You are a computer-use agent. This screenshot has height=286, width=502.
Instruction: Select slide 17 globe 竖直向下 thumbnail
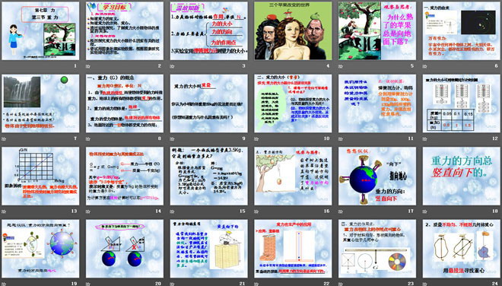pos(377,176)
